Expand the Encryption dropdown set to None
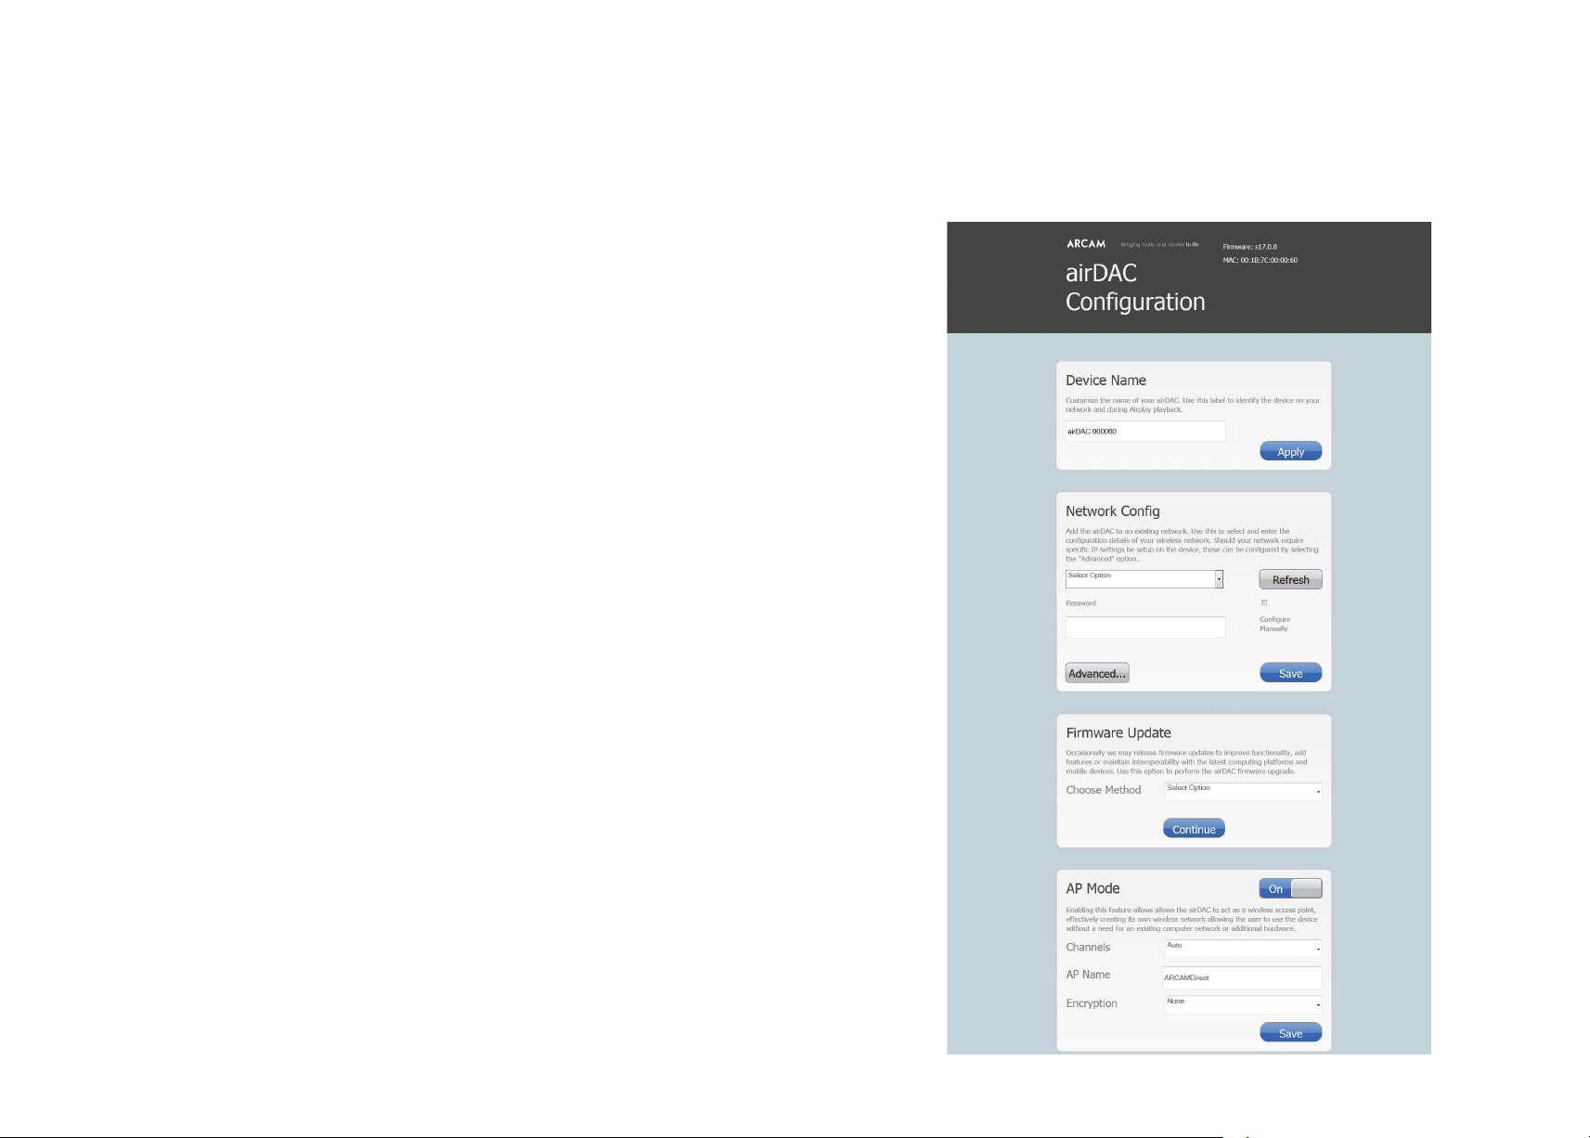The height and width of the screenshot is (1138, 1590). pos(1243,1003)
